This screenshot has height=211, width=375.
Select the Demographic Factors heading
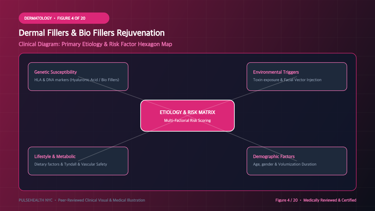click(x=274, y=157)
